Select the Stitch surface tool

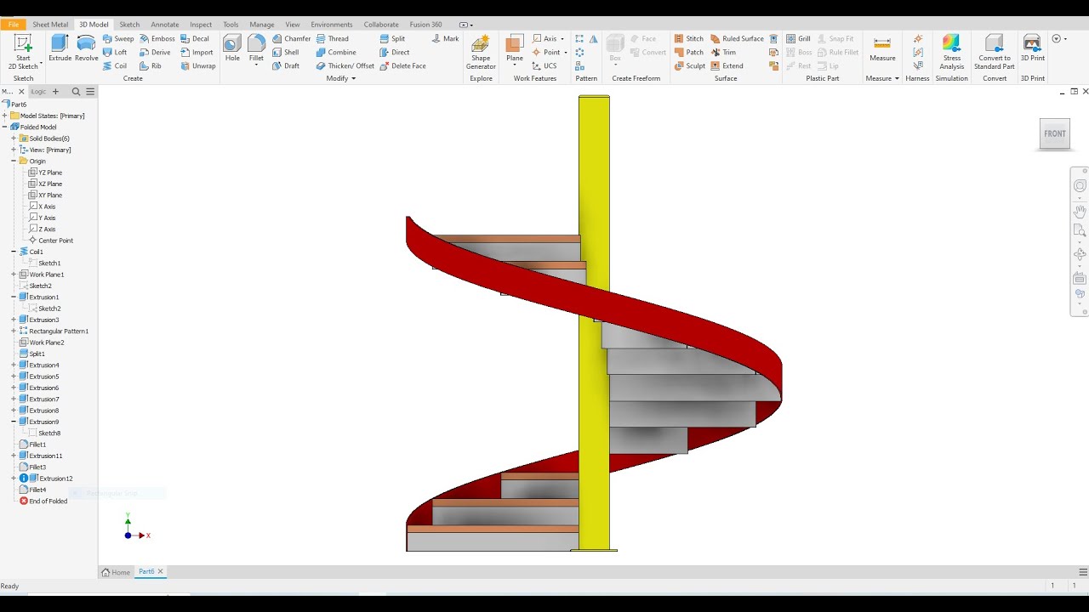coord(689,38)
